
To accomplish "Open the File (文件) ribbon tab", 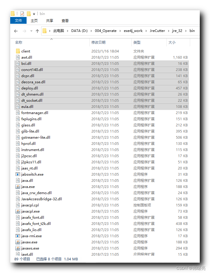I will tap(18, 21).
